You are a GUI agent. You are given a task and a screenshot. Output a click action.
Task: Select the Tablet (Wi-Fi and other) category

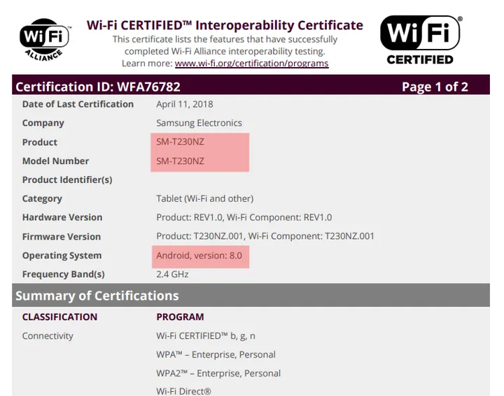[x=204, y=198]
